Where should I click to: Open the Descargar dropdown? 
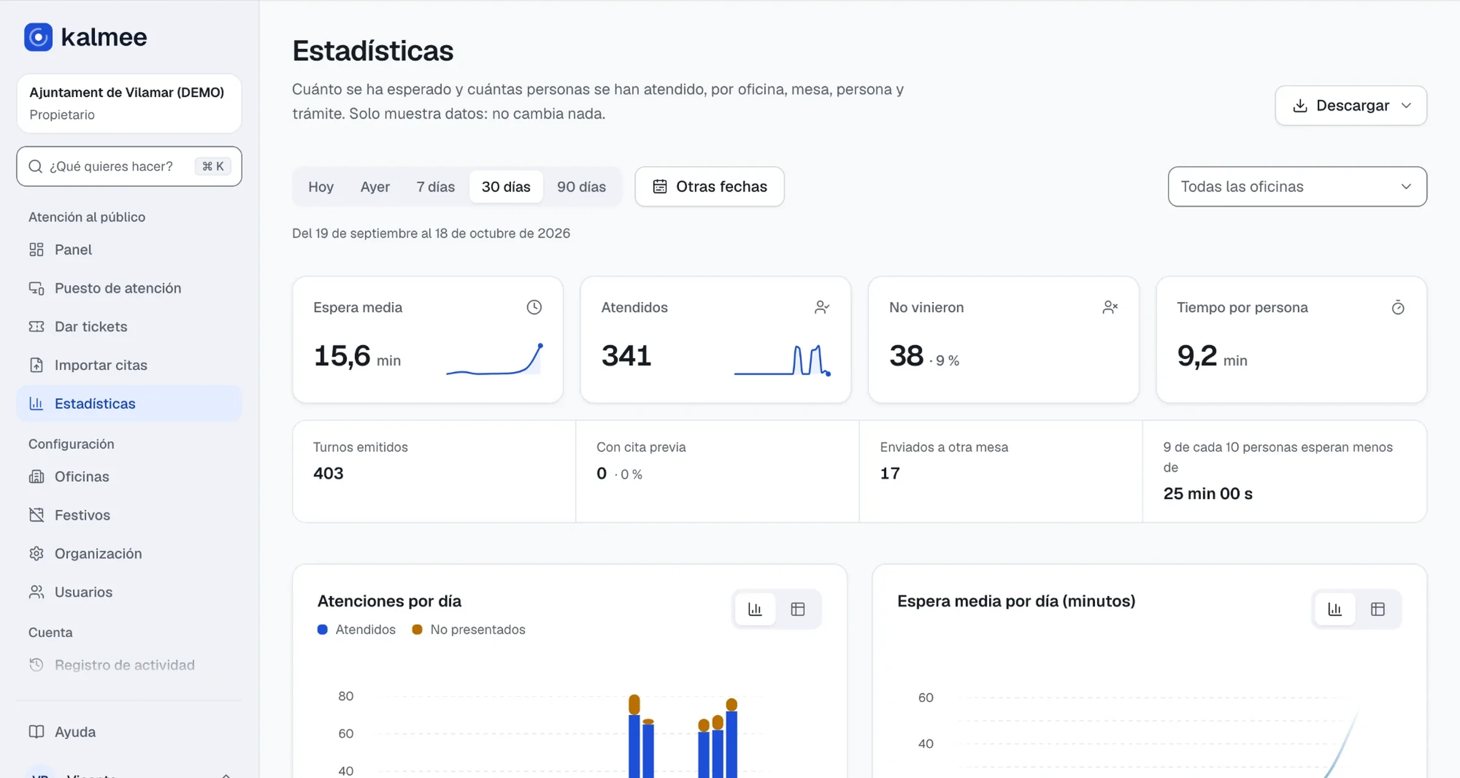[x=1351, y=106]
